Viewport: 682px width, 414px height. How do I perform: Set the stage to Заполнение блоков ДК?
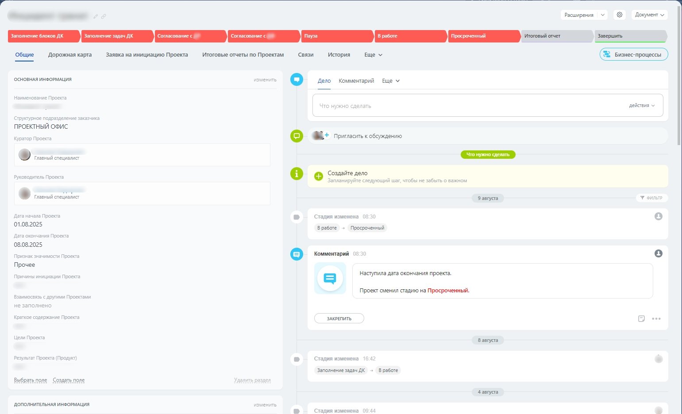[44, 36]
